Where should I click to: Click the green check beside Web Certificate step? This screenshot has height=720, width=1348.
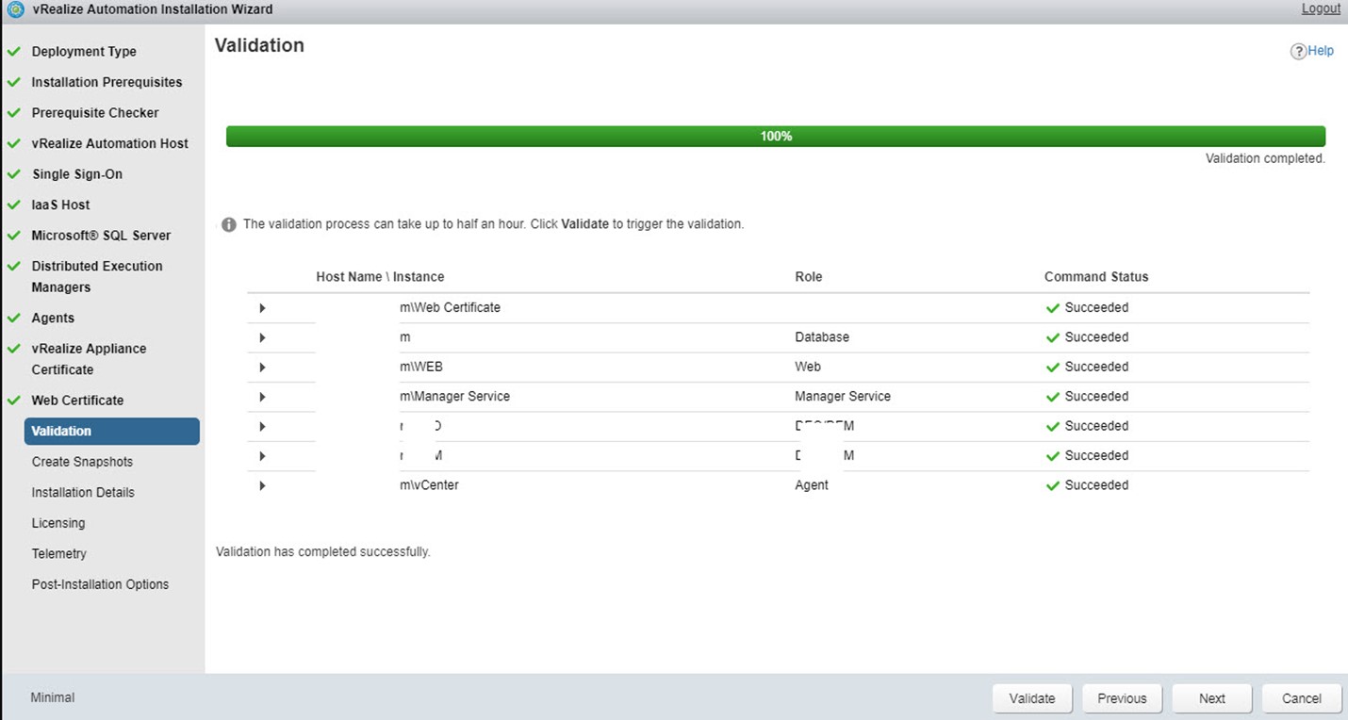click(x=14, y=401)
